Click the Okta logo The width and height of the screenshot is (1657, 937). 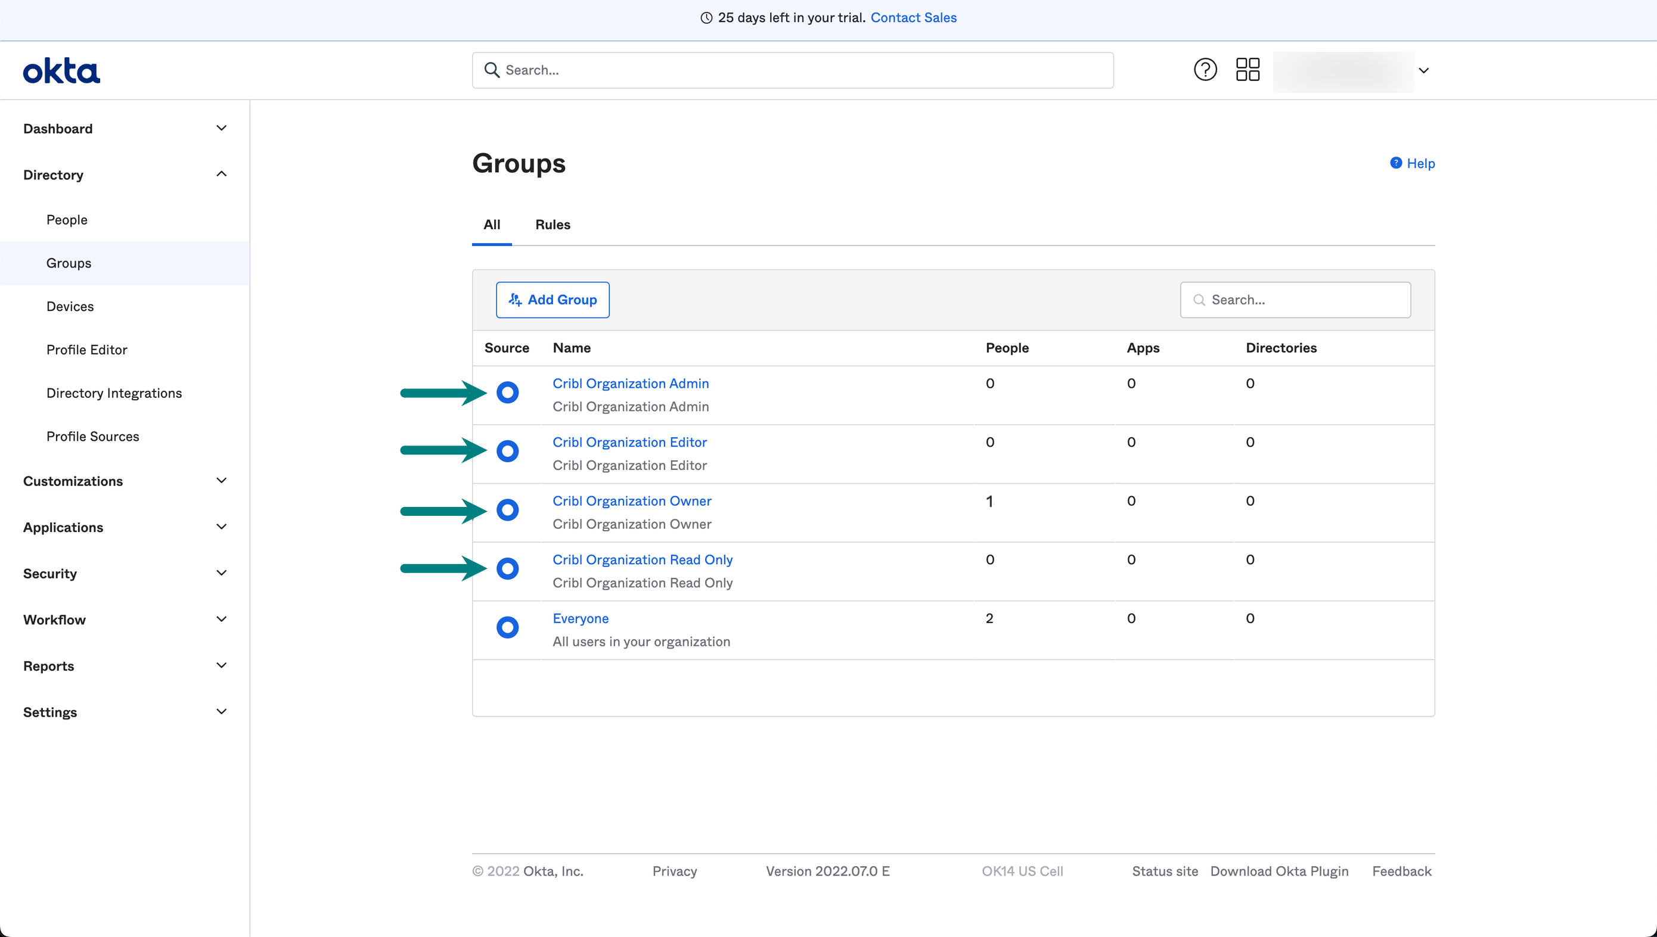click(x=61, y=70)
